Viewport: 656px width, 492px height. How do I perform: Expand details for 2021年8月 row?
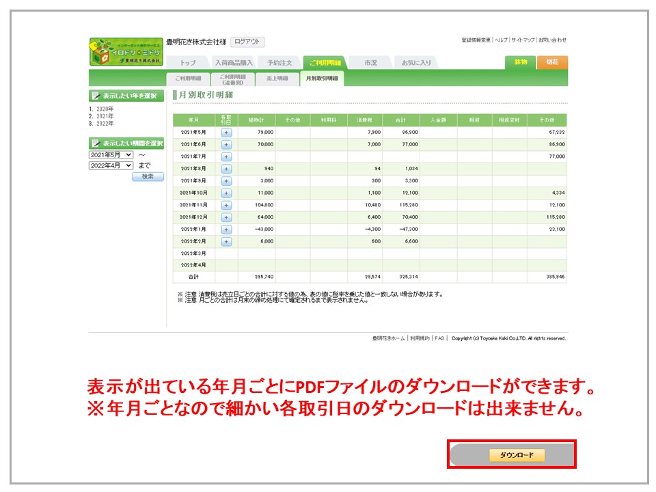click(x=226, y=169)
